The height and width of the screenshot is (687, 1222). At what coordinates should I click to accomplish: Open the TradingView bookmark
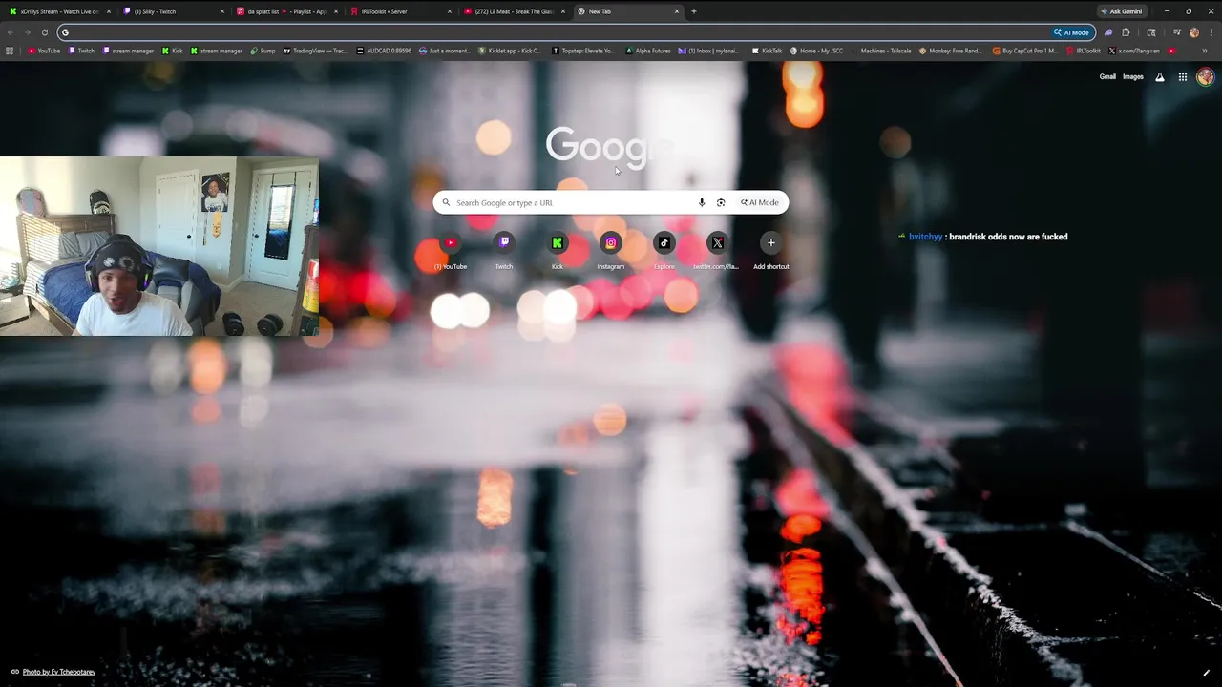pyautogui.click(x=316, y=51)
